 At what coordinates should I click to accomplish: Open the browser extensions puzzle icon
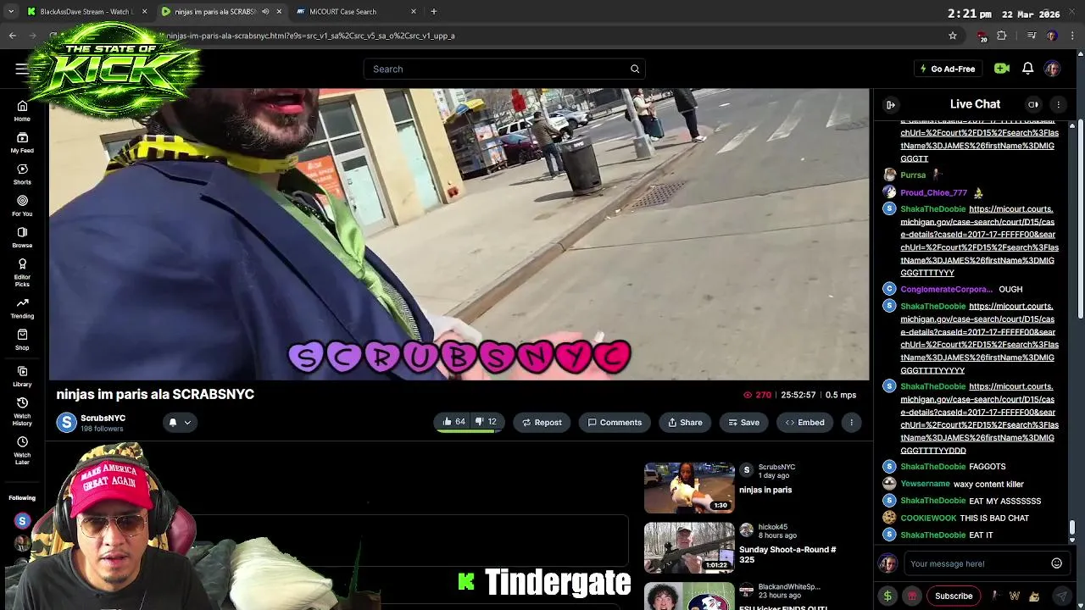(1002, 36)
